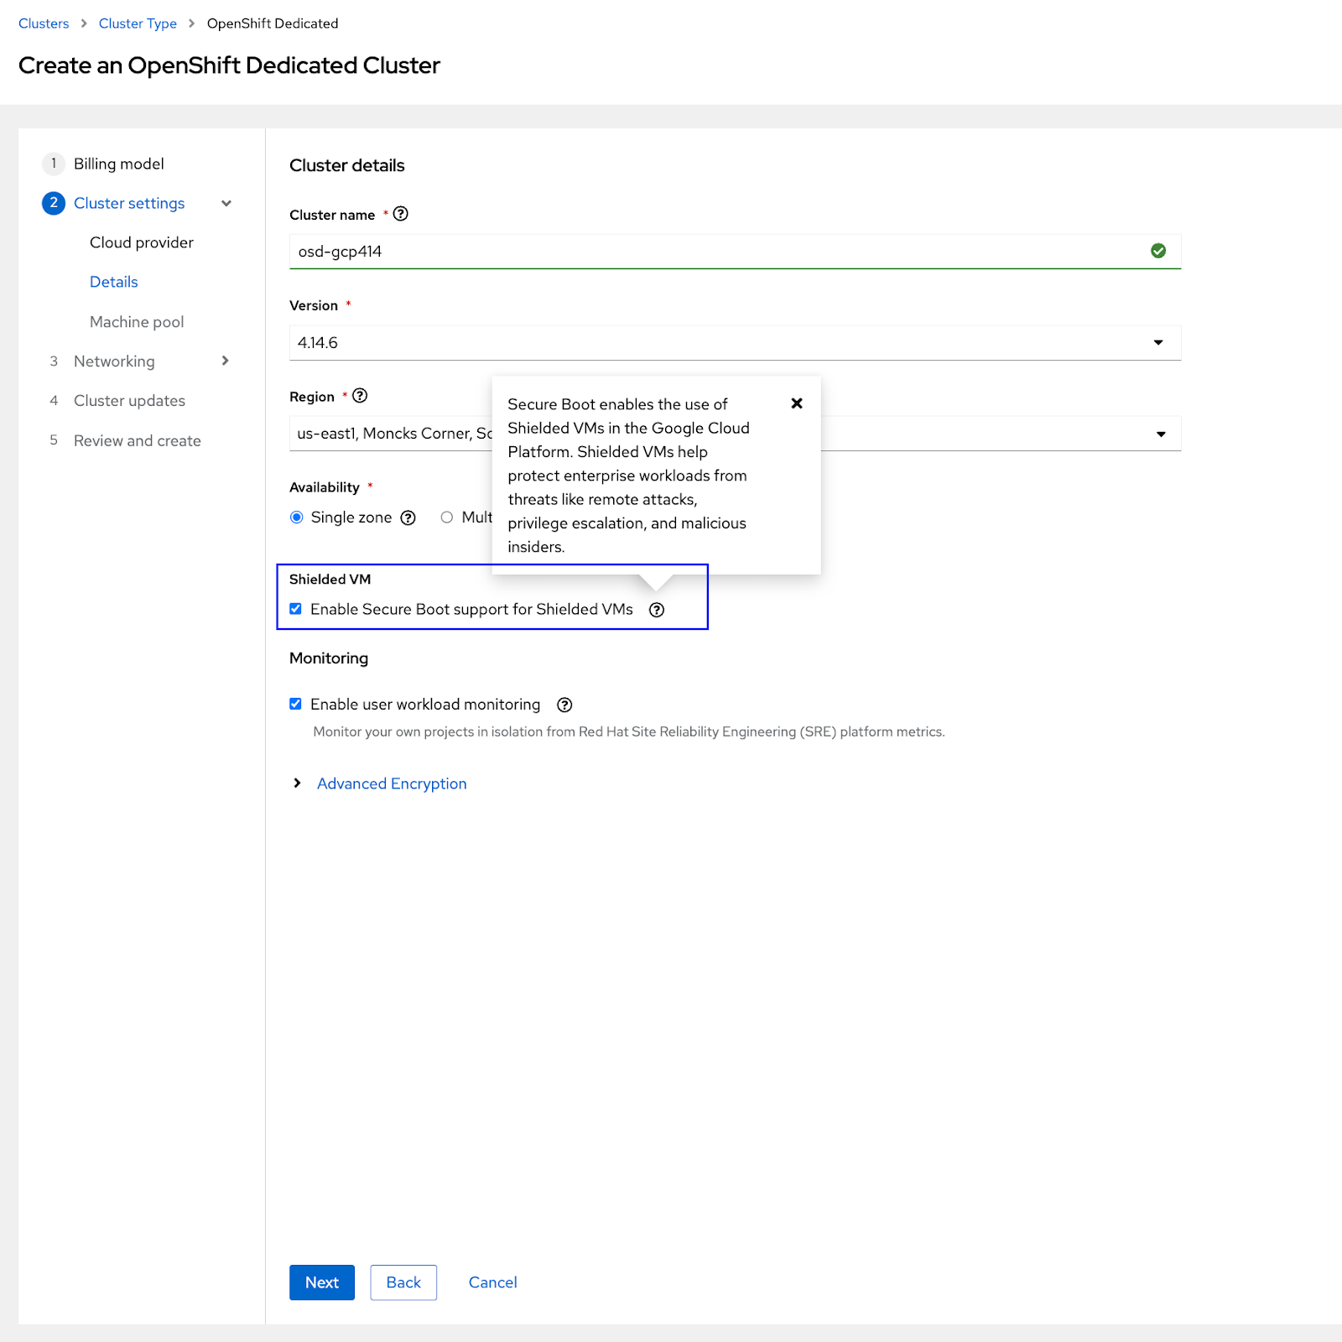Open the Region dropdown

(x=1160, y=434)
